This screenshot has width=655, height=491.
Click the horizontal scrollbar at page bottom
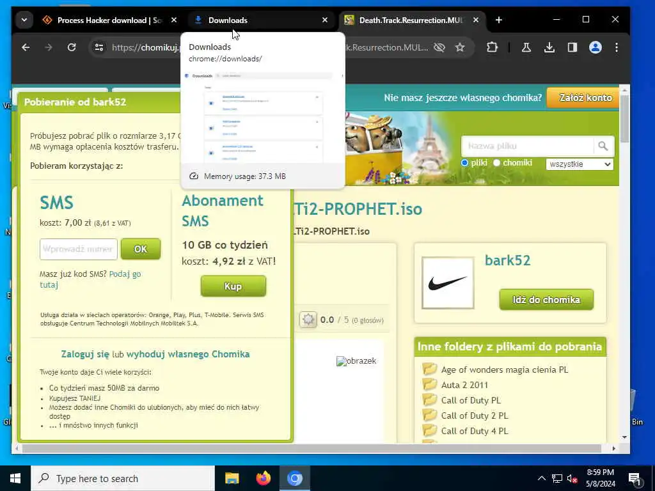312,448
